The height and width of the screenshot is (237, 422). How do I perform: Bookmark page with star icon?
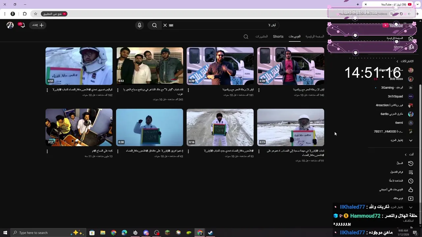(x=36, y=14)
